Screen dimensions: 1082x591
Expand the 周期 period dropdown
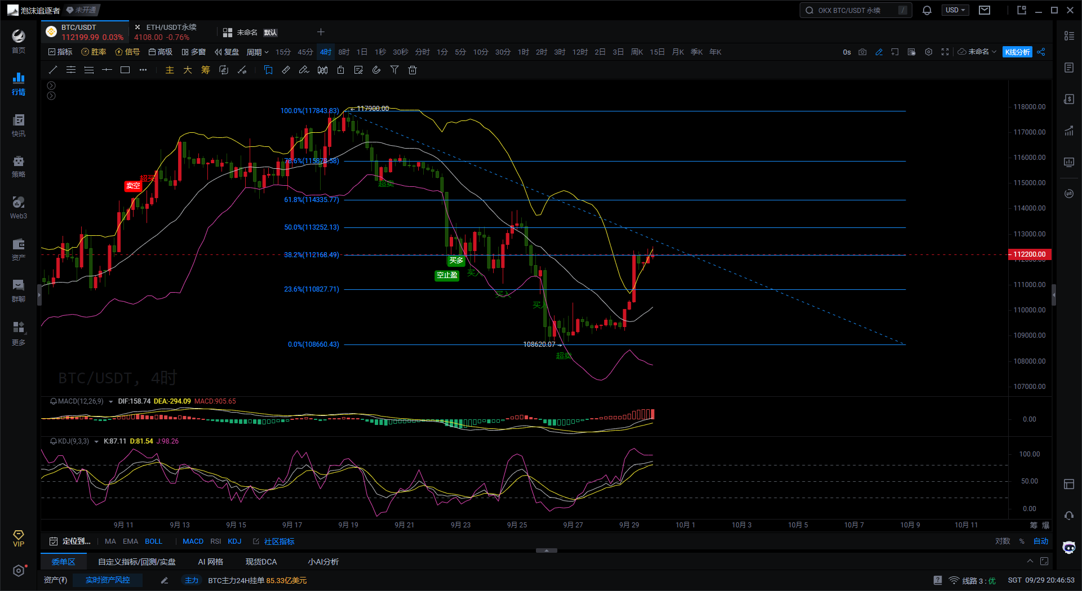pyautogui.click(x=258, y=52)
